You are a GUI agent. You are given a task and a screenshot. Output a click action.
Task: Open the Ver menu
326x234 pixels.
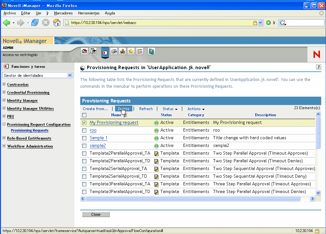point(38,13)
